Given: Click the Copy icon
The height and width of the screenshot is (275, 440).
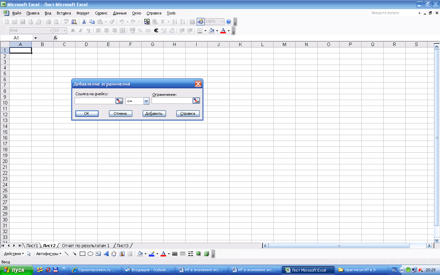Looking at the screenshot, I should [92, 22].
